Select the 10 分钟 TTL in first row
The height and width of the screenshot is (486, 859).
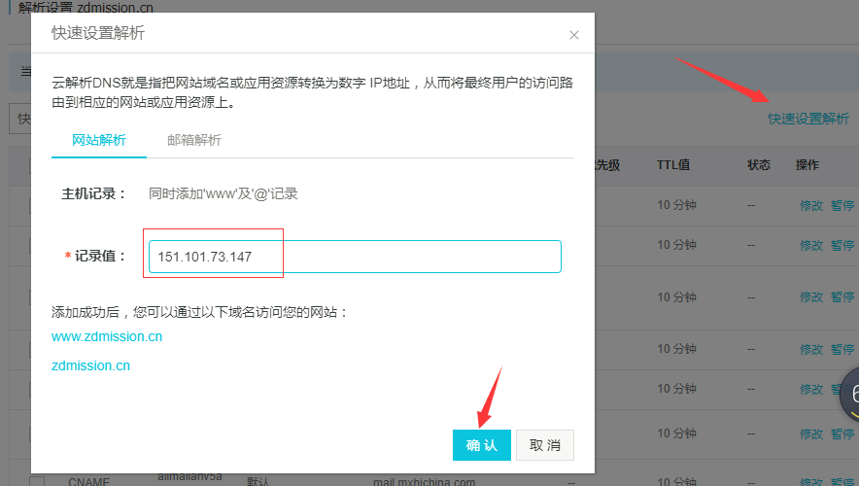pos(676,205)
